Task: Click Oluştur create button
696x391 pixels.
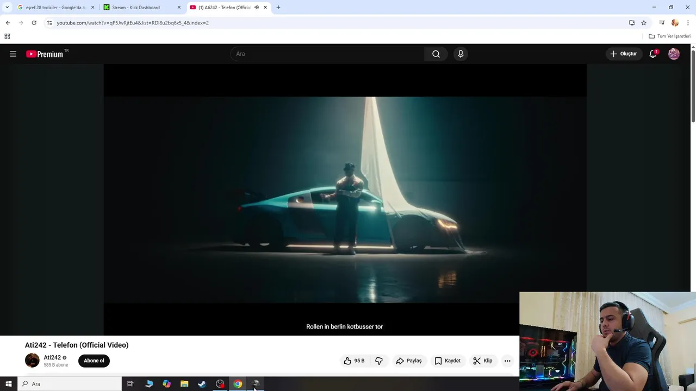Action: click(624, 54)
